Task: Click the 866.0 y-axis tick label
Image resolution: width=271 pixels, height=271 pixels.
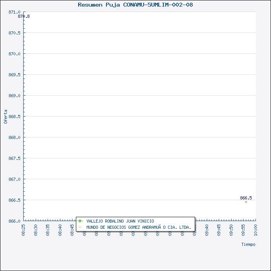Action: pos(14,221)
